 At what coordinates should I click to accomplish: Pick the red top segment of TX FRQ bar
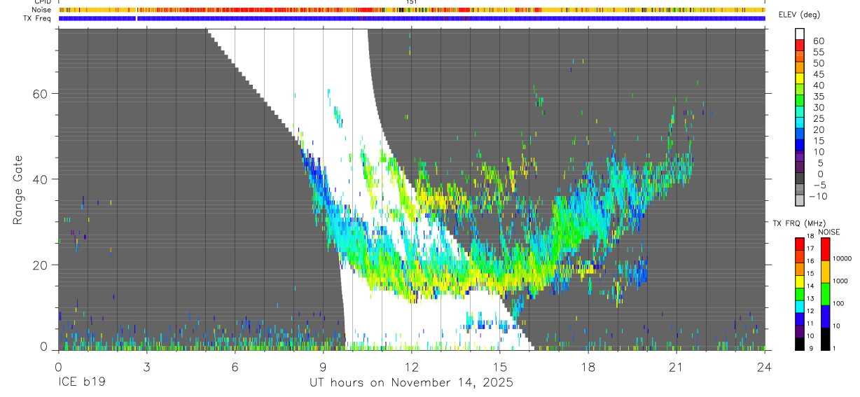pyautogui.click(x=800, y=244)
